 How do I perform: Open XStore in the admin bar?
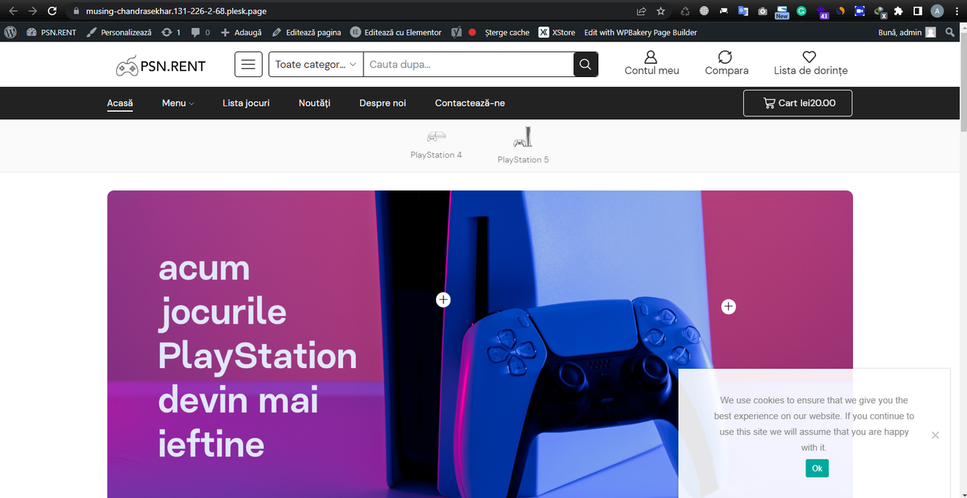click(x=557, y=32)
